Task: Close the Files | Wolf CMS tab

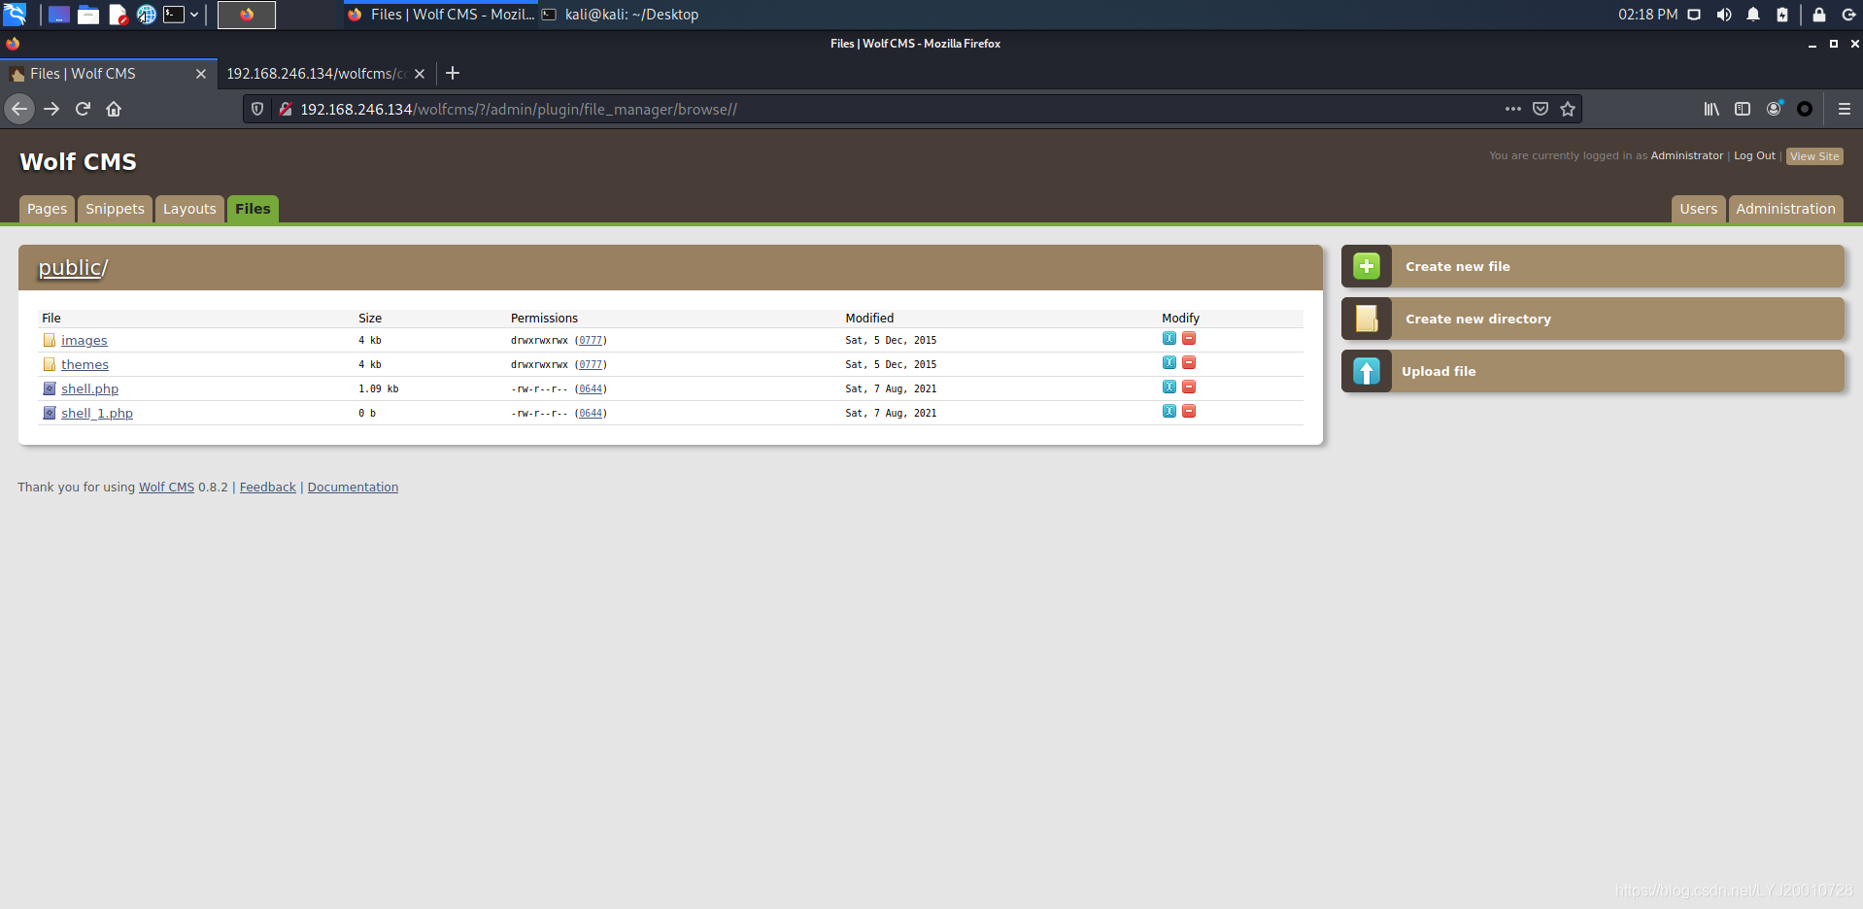Action: point(201,74)
